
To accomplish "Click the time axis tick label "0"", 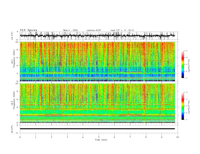I will pos(20,137).
